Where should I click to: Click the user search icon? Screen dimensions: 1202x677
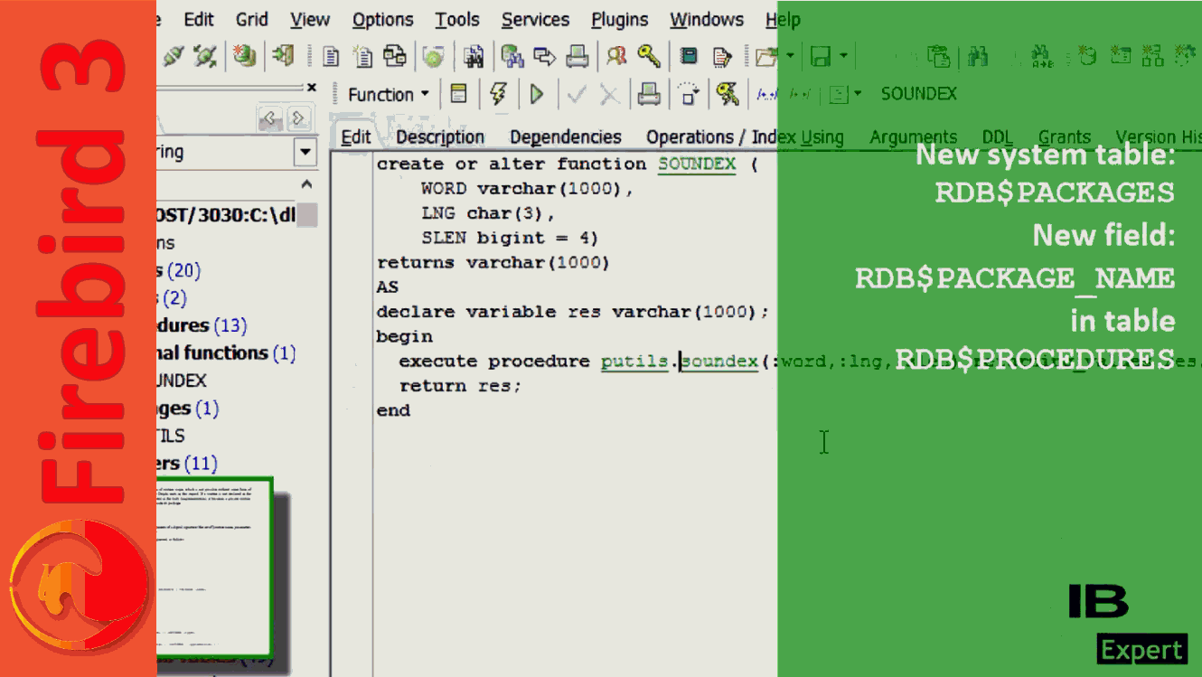click(x=616, y=56)
